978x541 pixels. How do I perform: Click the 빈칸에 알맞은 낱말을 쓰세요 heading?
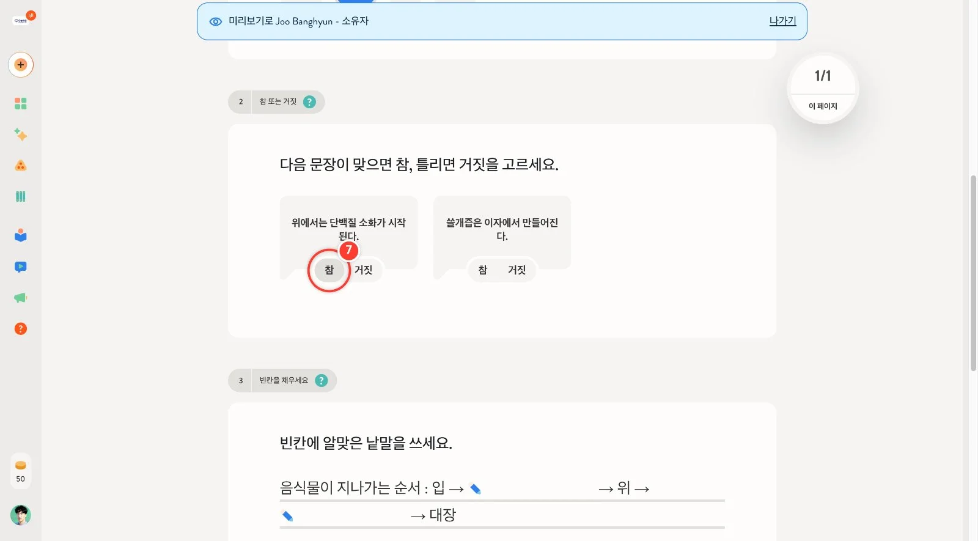[x=366, y=443]
